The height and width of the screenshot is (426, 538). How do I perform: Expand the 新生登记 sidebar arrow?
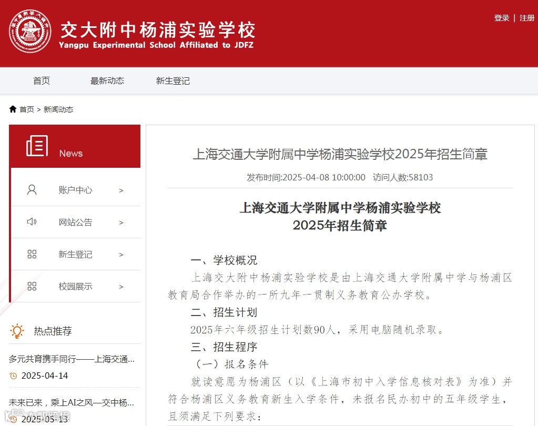(x=121, y=255)
